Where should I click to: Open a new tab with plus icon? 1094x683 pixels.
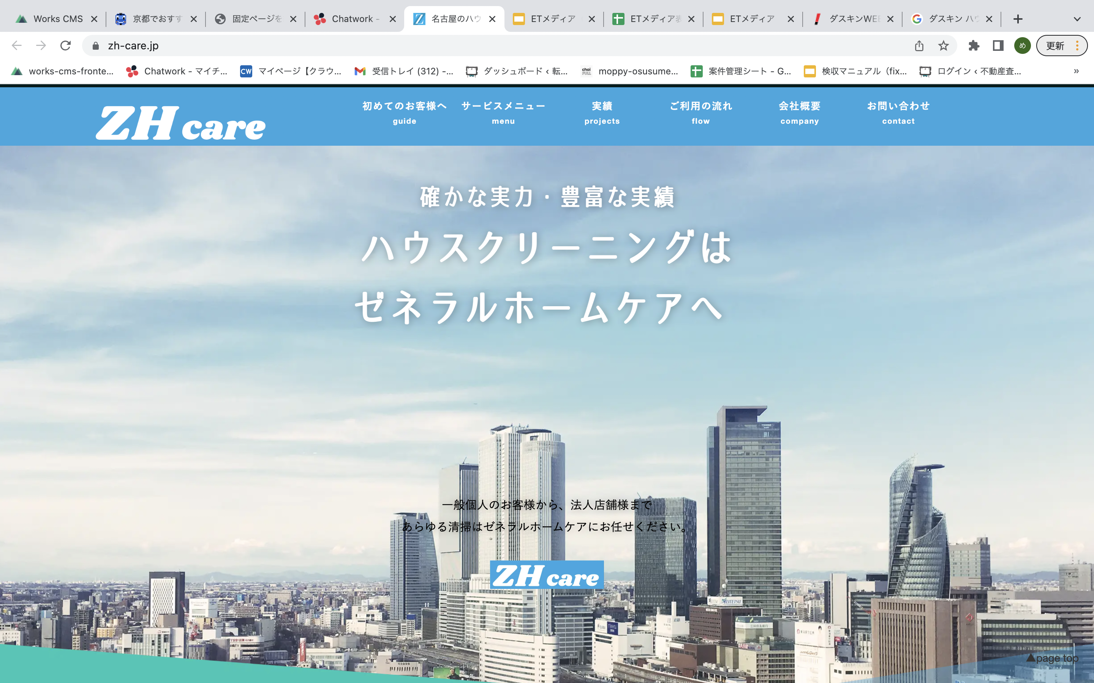click(1018, 19)
